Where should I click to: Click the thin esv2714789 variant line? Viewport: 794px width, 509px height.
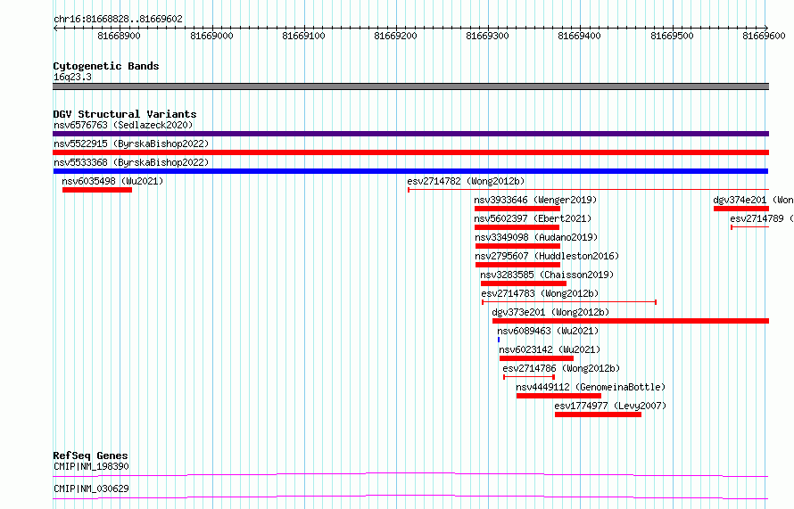(x=750, y=227)
